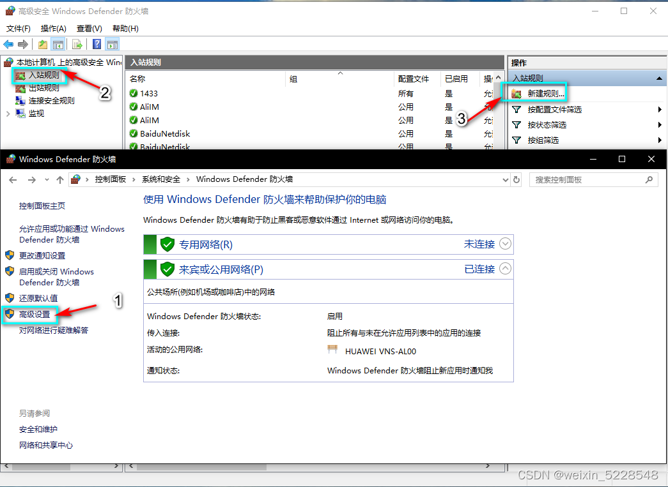Click the breadcrumb chevron right after 控制面板
This screenshot has width=668, height=487.
pos(134,179)
